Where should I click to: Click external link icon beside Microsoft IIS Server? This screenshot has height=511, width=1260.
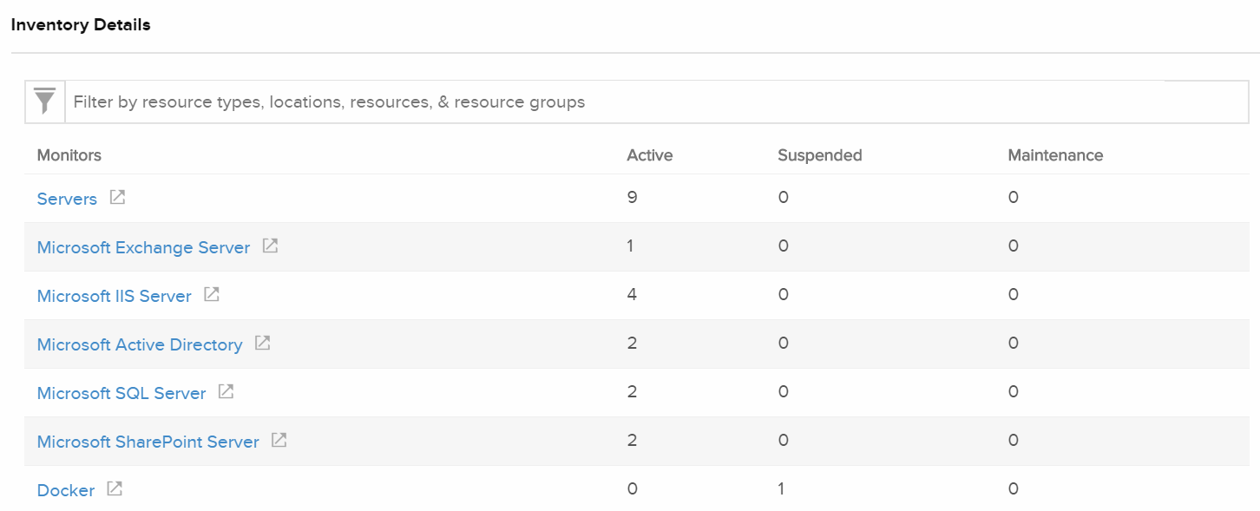(211, 294)
